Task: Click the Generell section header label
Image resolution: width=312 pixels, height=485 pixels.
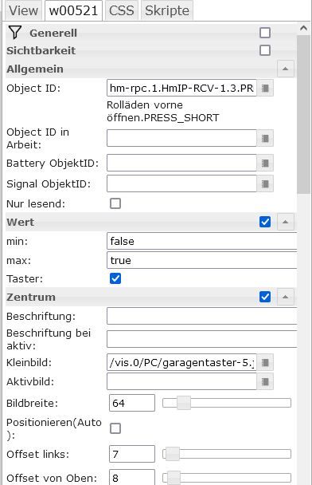Action: pos(53,33)
